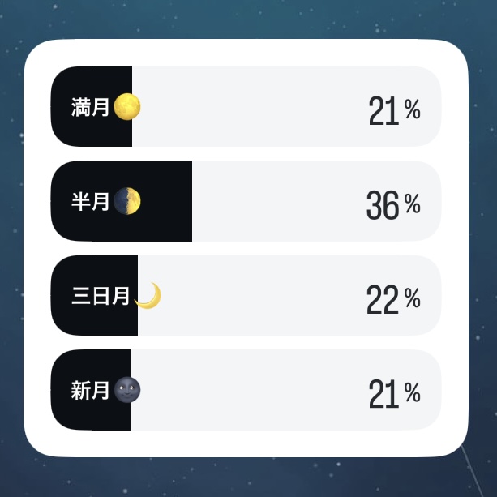This screenshot has height=497, width=497.
Task: Click the 22% result for 三日月
Action: pyautogui.click(x=393, y=299)
